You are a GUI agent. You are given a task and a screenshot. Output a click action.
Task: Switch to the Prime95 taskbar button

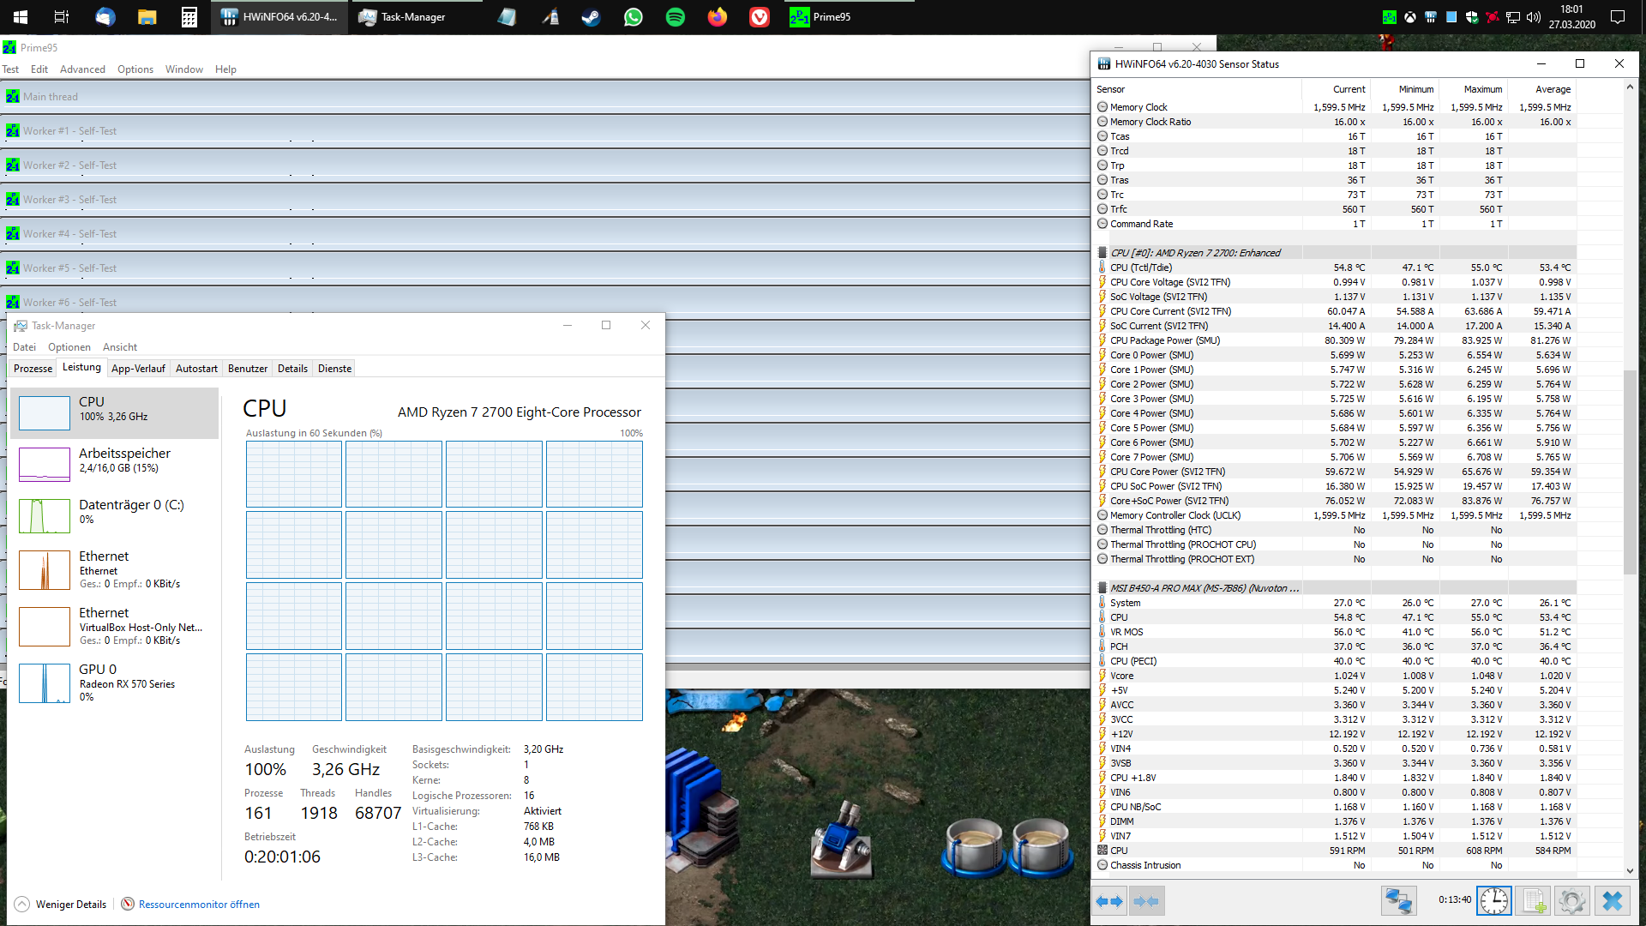pyautogui.click(x=820, y=17)
